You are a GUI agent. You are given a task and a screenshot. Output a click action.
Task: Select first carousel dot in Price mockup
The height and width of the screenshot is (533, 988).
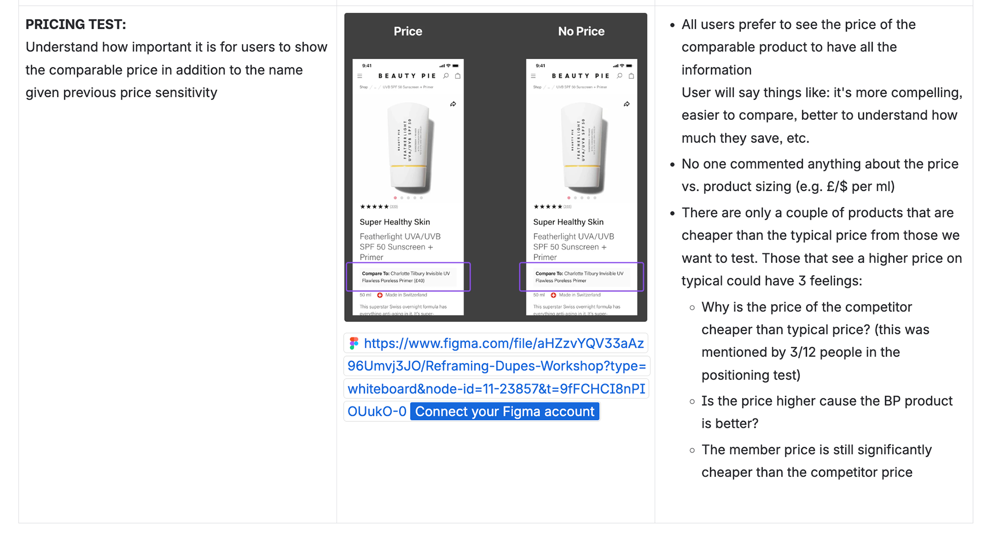pyautogui.click(x=395, y=198)
